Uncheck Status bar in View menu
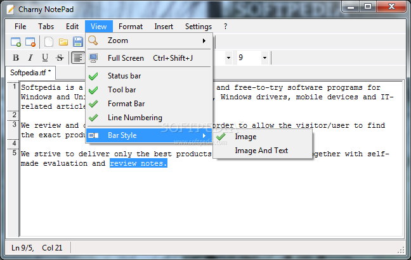 point(149,76)
